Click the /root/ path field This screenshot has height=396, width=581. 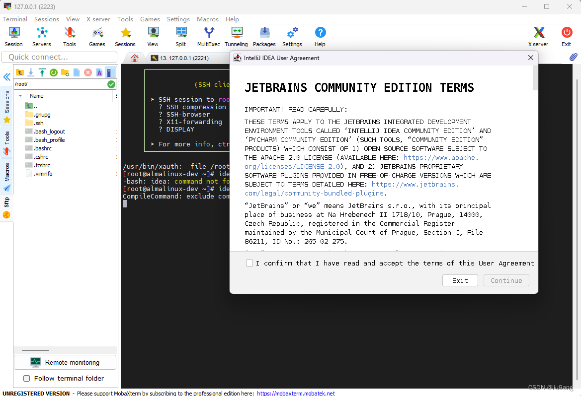[60, 84]
